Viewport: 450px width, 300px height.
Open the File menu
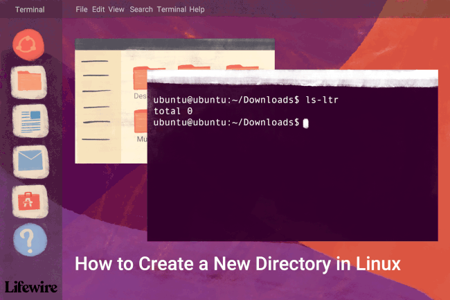pyautogui.click(x=82, y=10)
